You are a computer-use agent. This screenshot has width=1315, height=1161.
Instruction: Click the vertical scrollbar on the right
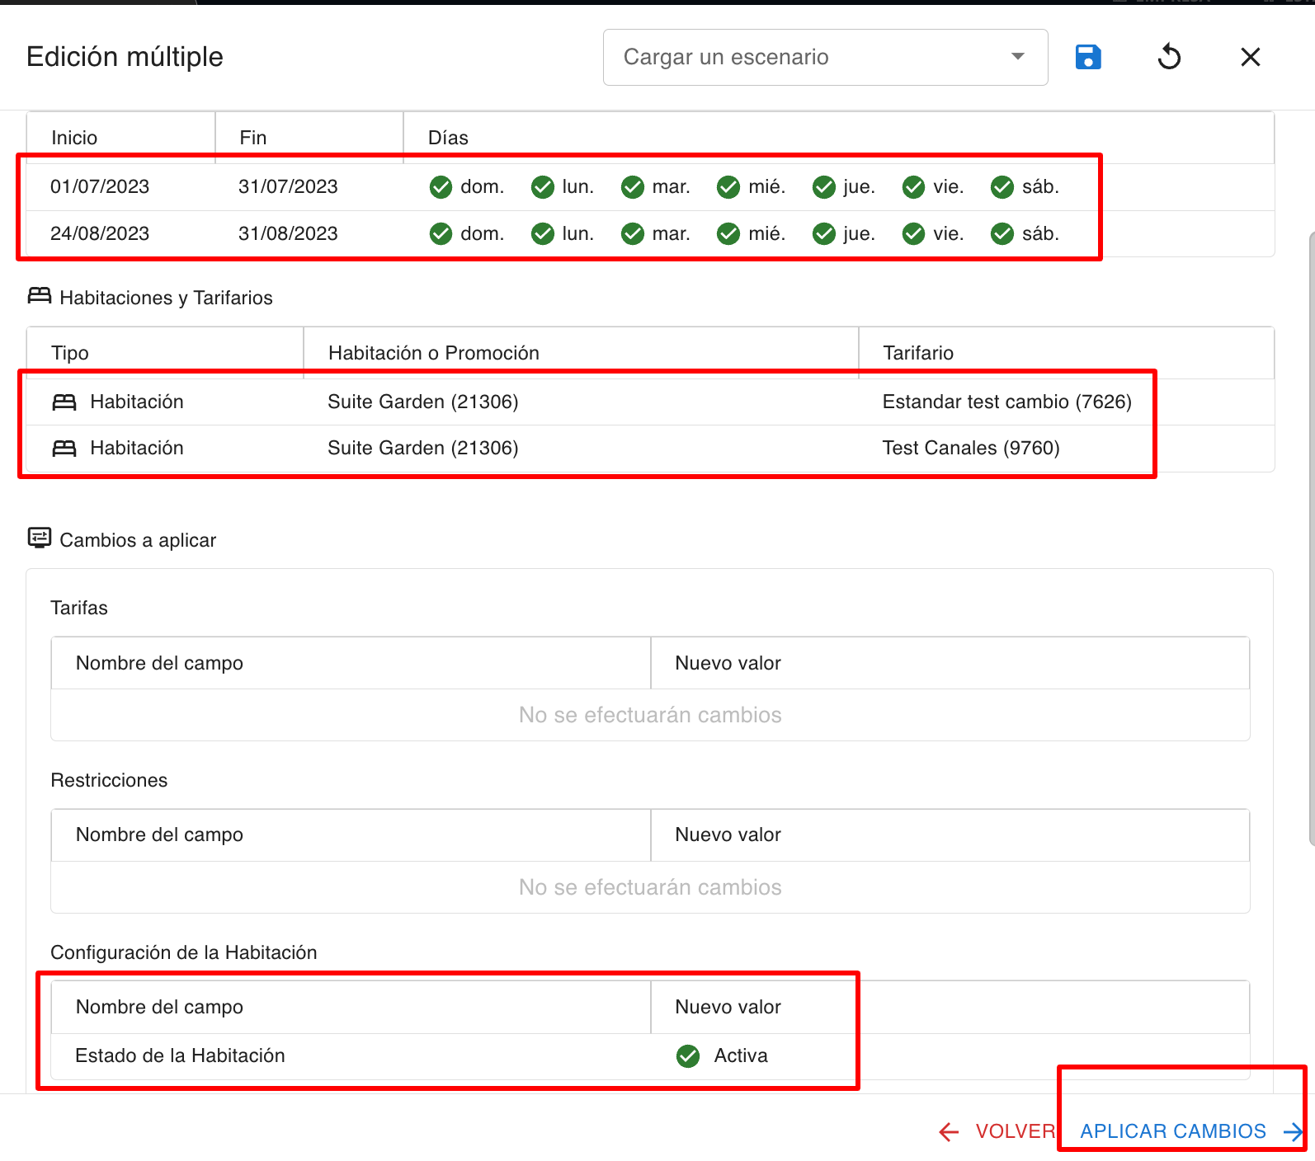(x=1311, y=536)
